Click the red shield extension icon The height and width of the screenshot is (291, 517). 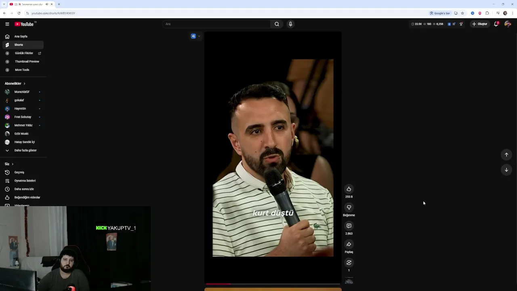480,13
